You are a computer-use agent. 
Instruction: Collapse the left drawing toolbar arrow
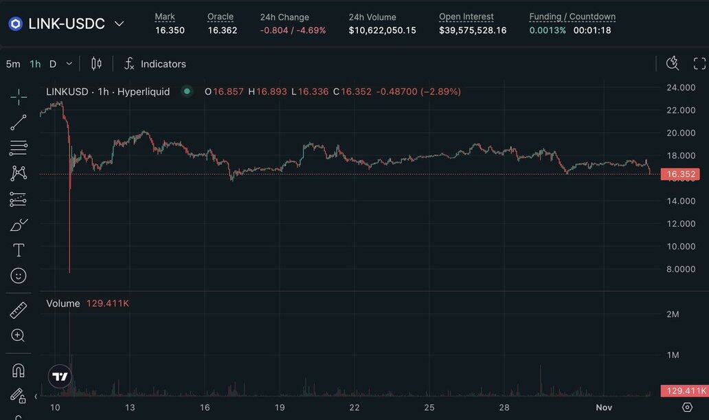point(36,397)
